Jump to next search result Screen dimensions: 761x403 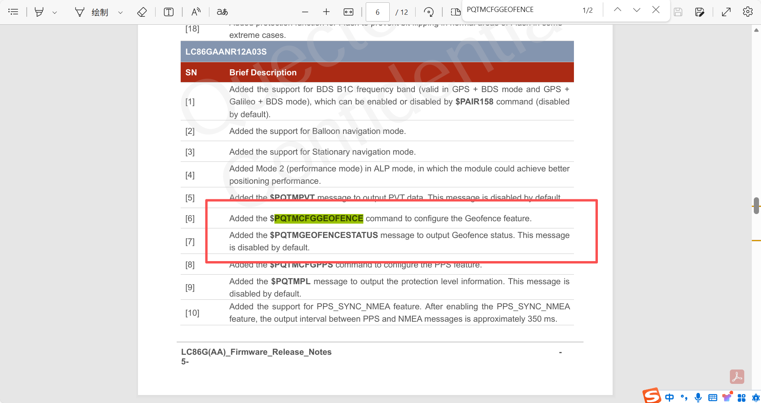pos(637,10)
